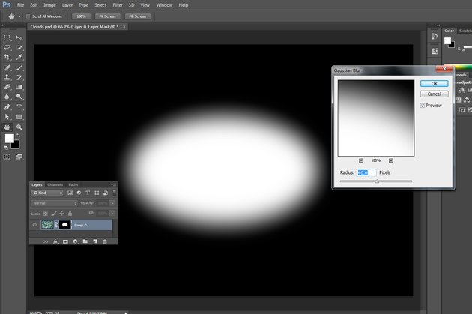472x314 pixels.
Task: Select the Lasso tool
Action: [7, 47]
